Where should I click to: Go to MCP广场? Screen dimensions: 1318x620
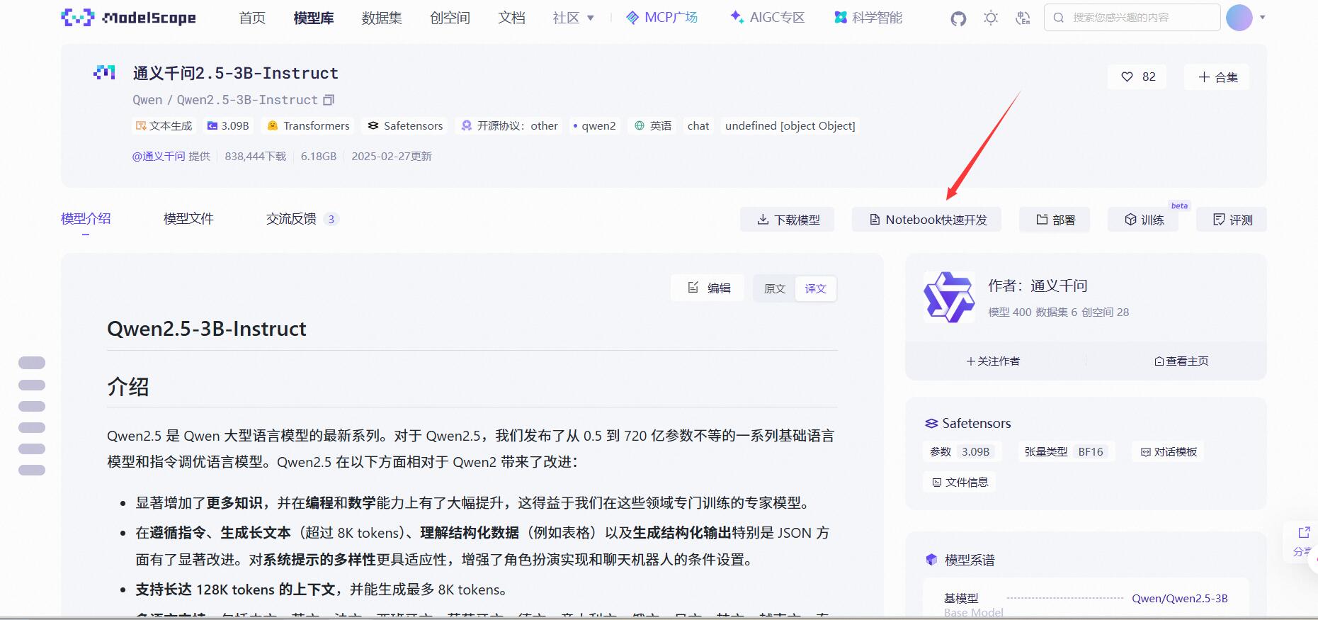coord(662,18)
